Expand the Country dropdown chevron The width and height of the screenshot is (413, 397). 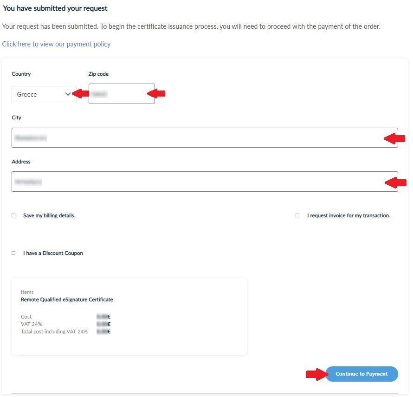point(68,94)
